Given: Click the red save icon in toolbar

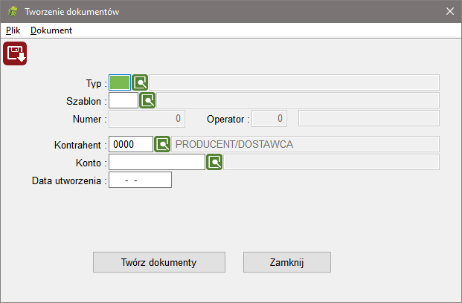Looking at the screenshot, I should [15, 53].
